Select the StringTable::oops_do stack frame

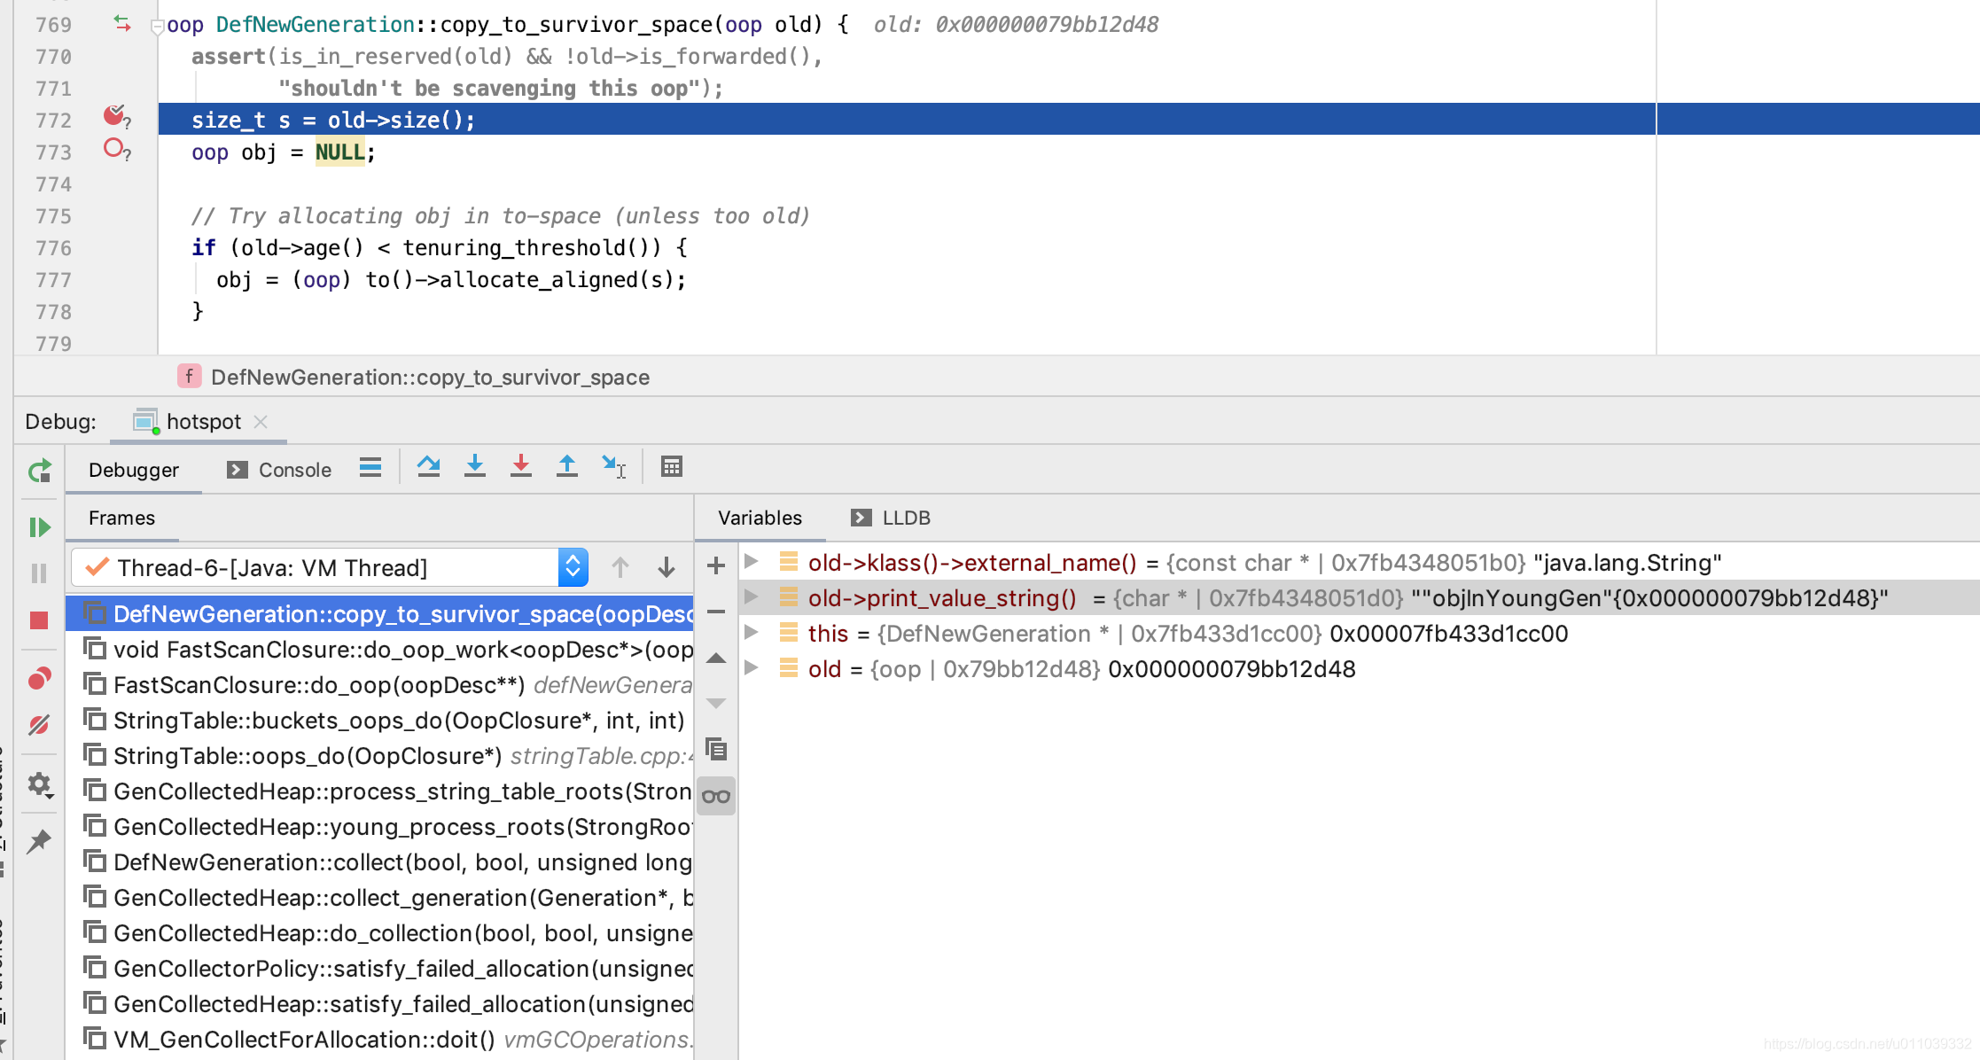307,756
